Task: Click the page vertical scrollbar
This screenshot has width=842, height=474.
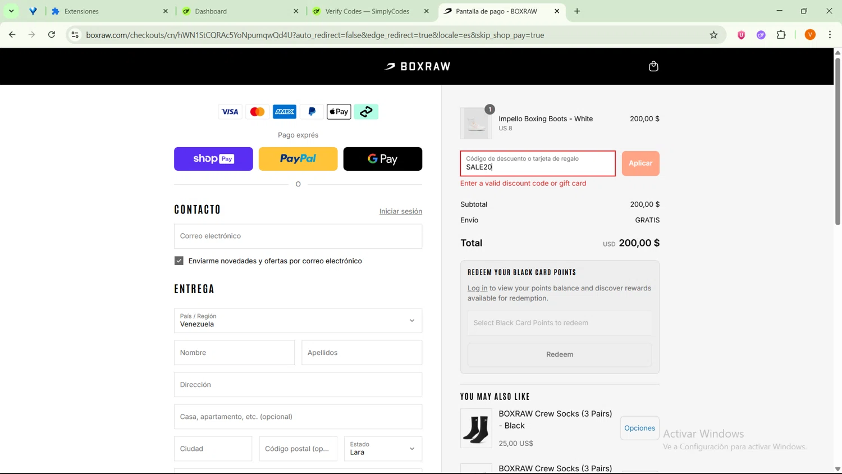Action: tap(838, 140)
